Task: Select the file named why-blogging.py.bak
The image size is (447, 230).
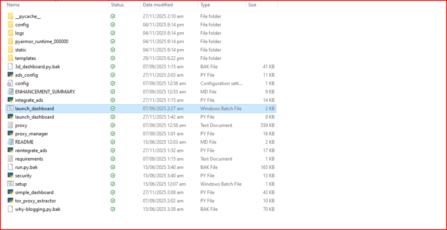Action: (x=38, y=209)
